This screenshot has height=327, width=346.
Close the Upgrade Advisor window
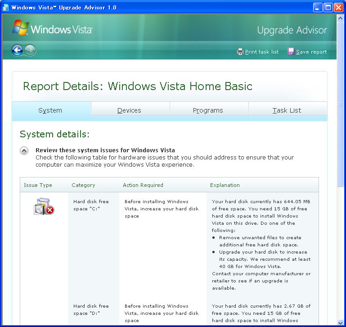[338, 8]
